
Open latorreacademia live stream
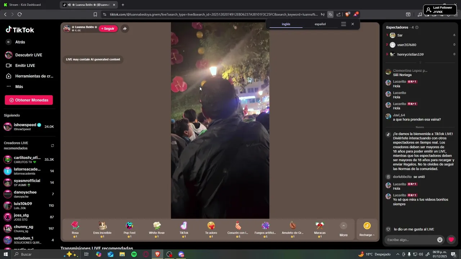click(x=29, y=171)
